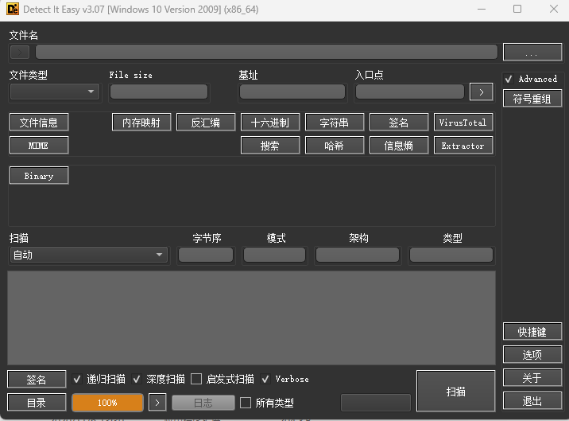
Task: Click the orange 100% progress bar
Action: click(x=107, y=403)
